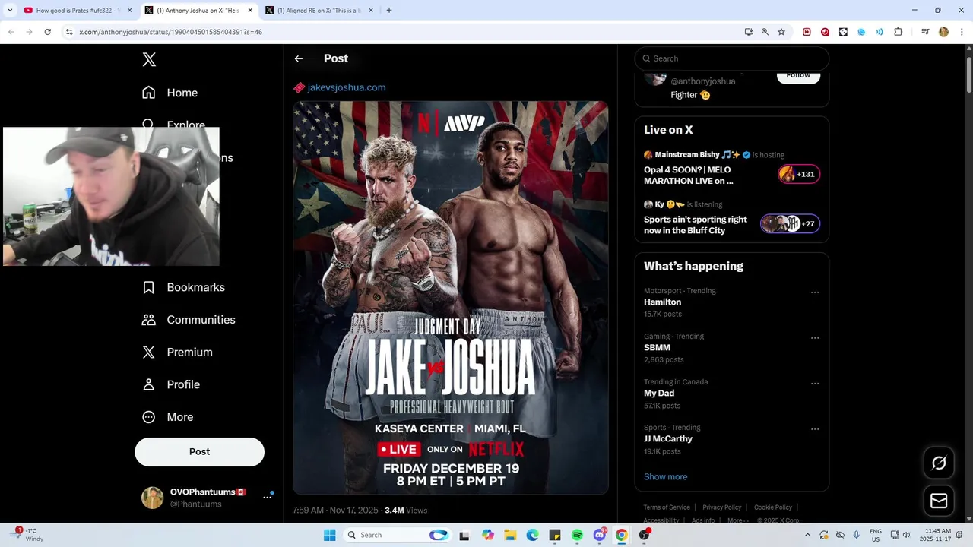This screenshot has width=973, height=547.
Task: Click Show more under What's happening
Action: coord(666,476)
